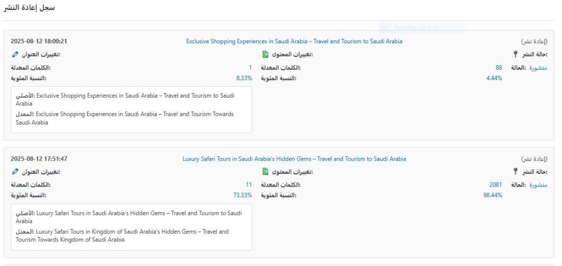
Task: Click the 2025-08-12 18:00:21 timestamp
Action: pos(39,41)
